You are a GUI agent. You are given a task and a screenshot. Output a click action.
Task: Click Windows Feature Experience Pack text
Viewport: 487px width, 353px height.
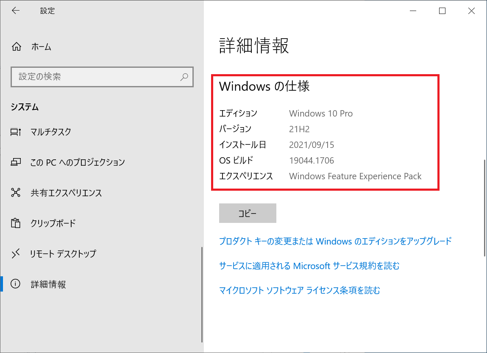click(x=355, y=176)
